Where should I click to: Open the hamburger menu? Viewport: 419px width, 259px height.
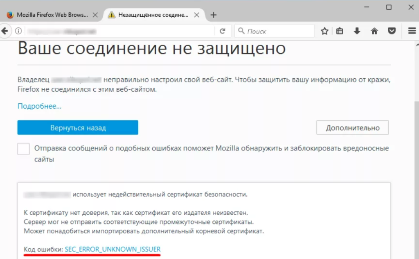(x=412, y=31)
